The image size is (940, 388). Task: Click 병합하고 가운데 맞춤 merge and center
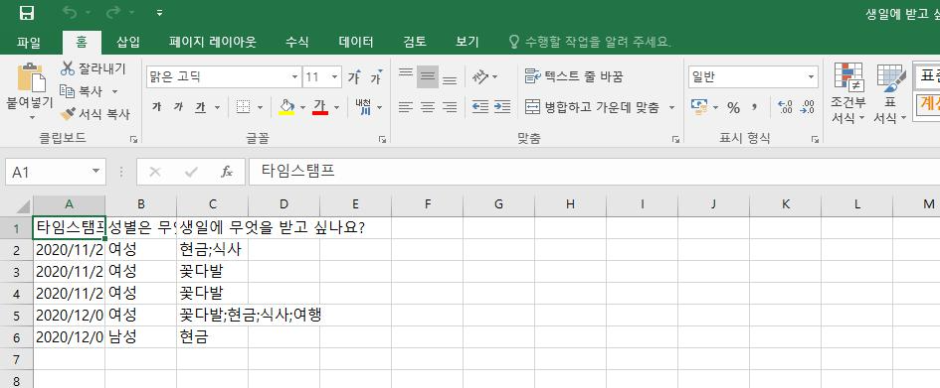click(592, 107)
